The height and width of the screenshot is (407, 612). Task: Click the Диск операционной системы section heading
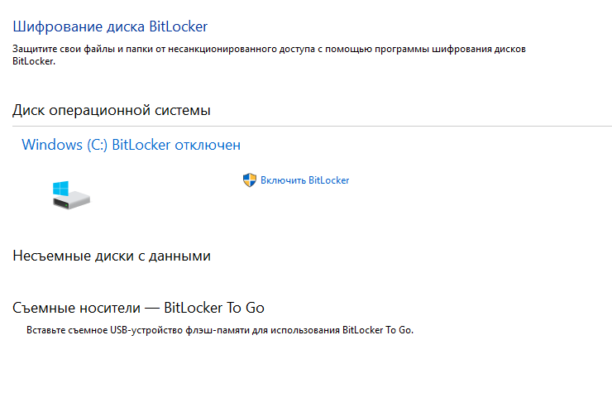pos(112,110)
